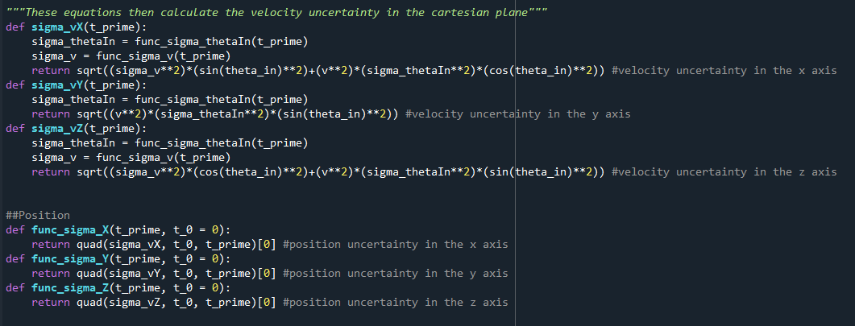Click the comment 'position uncertainty in the x axis'
This screenshot has width=855, height=326.
click(x=396, y=245)
